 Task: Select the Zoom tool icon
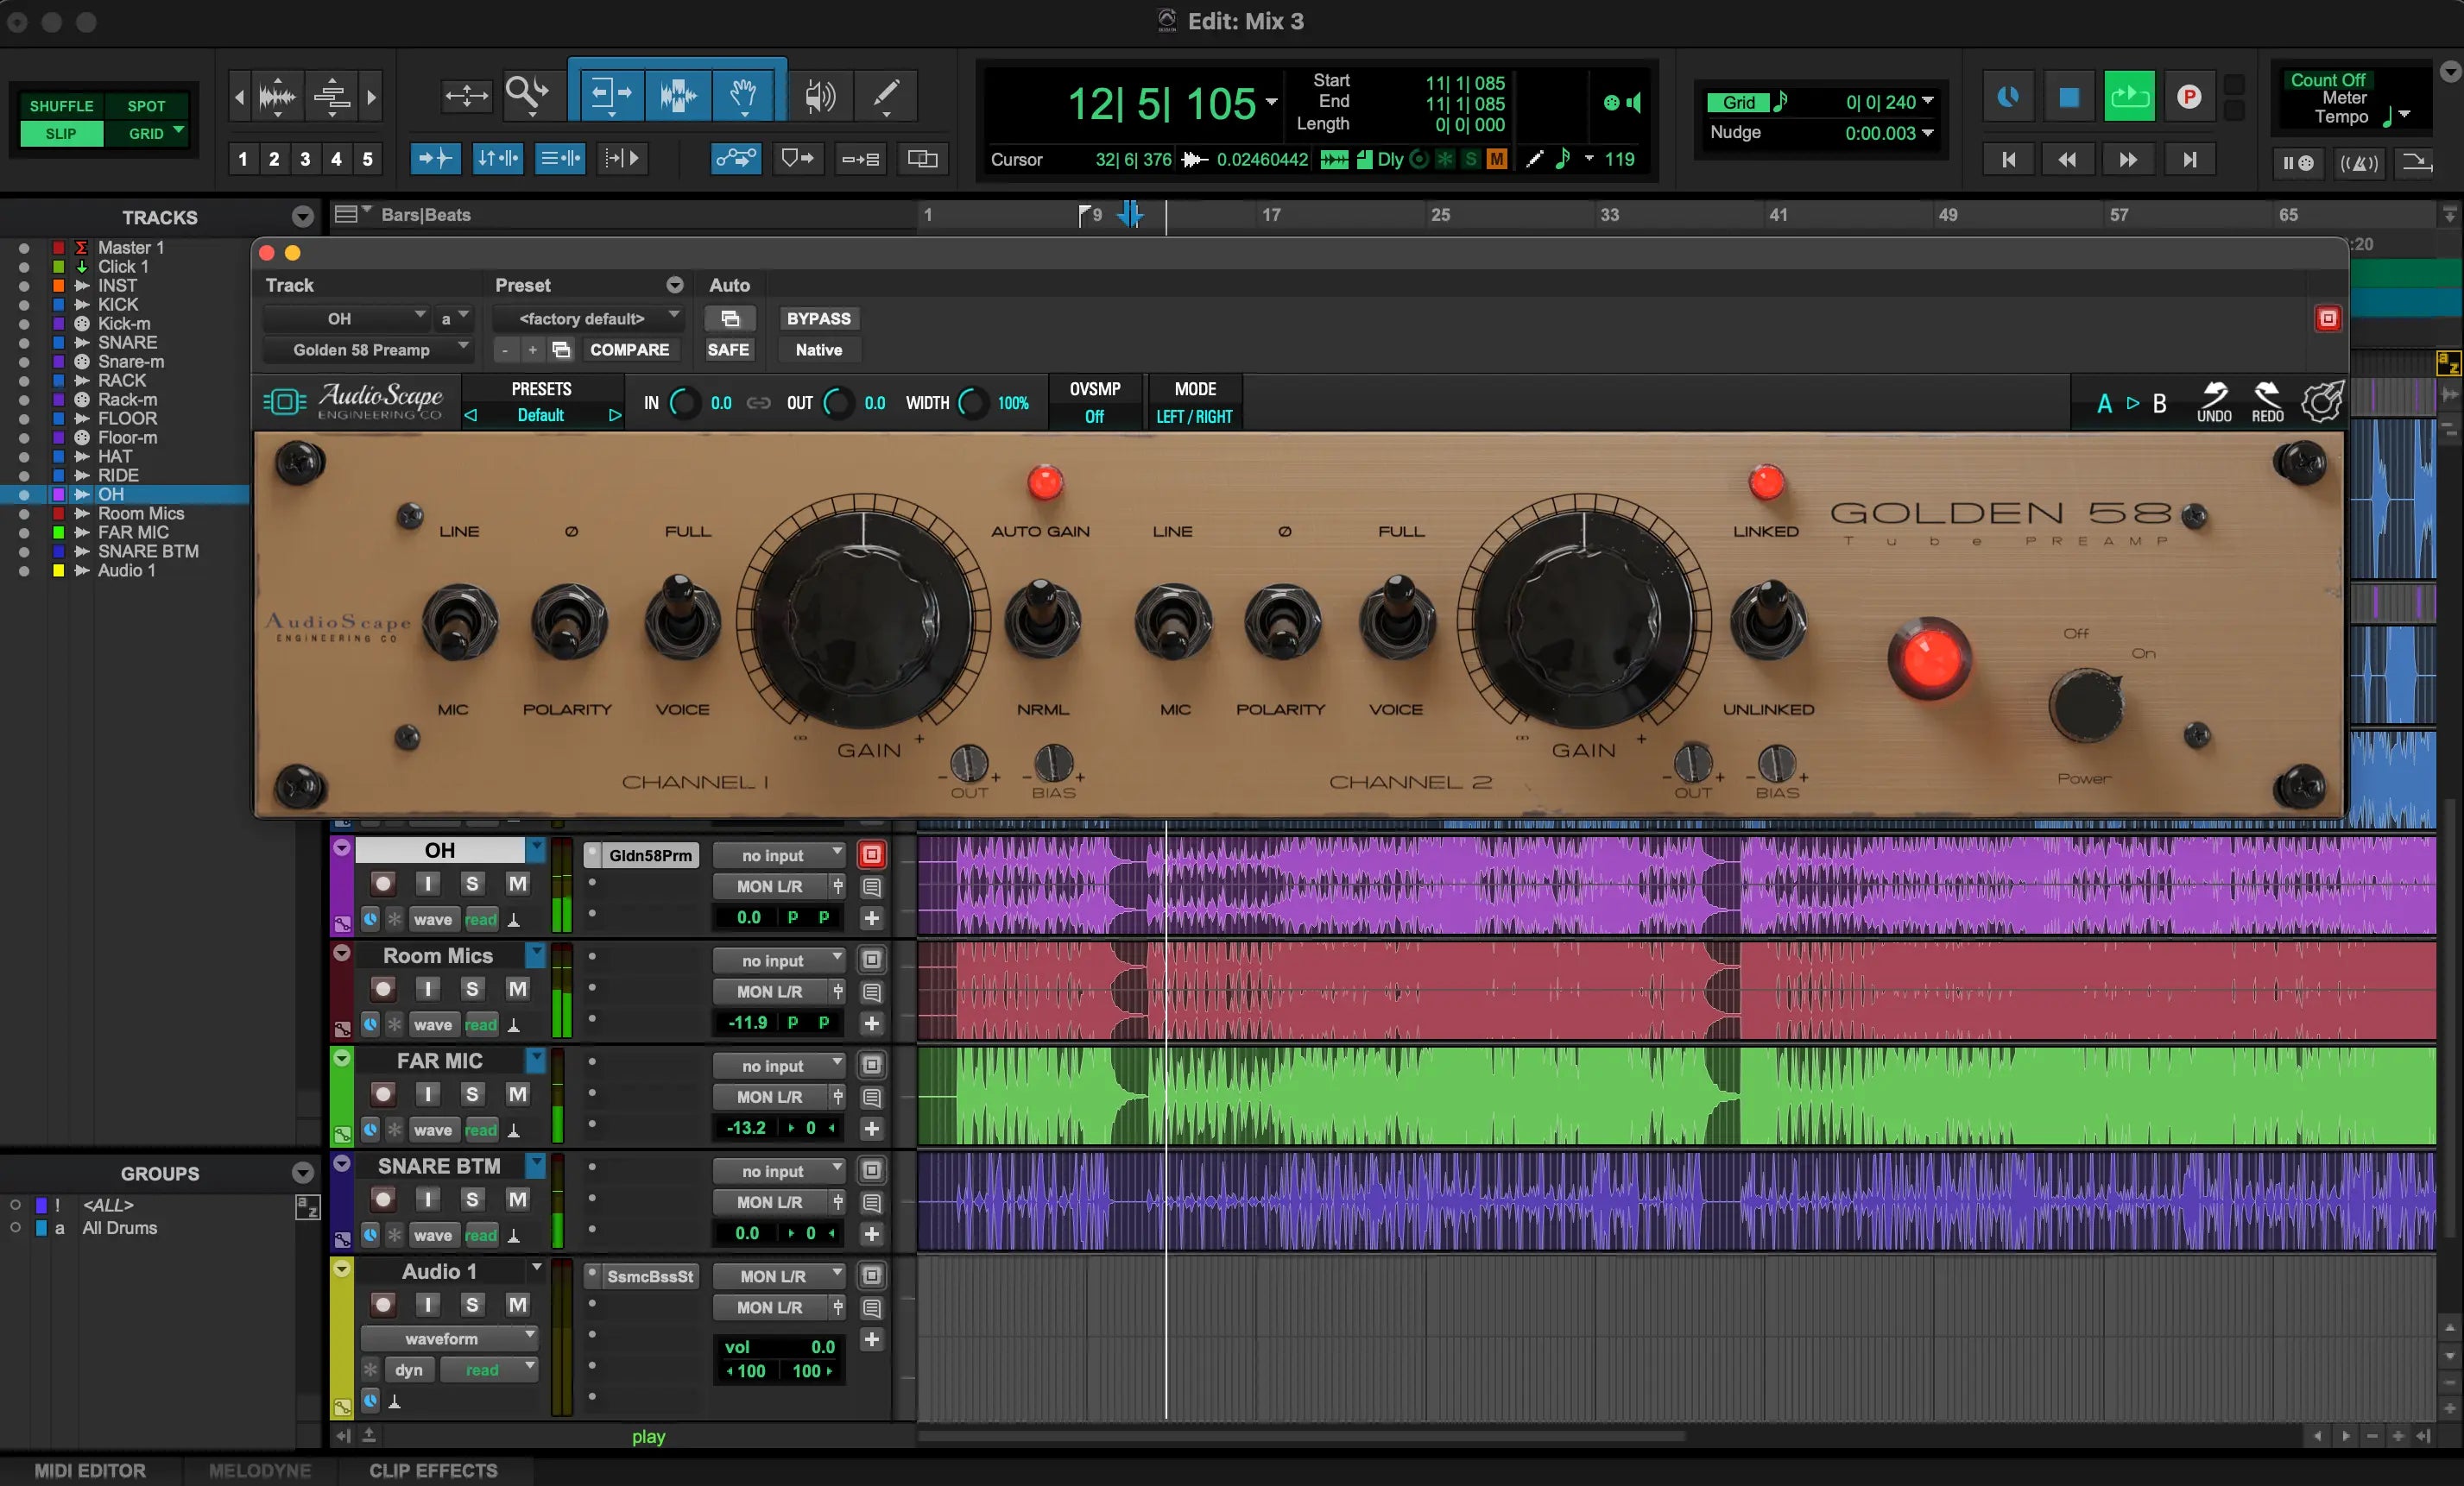[528, 95]
